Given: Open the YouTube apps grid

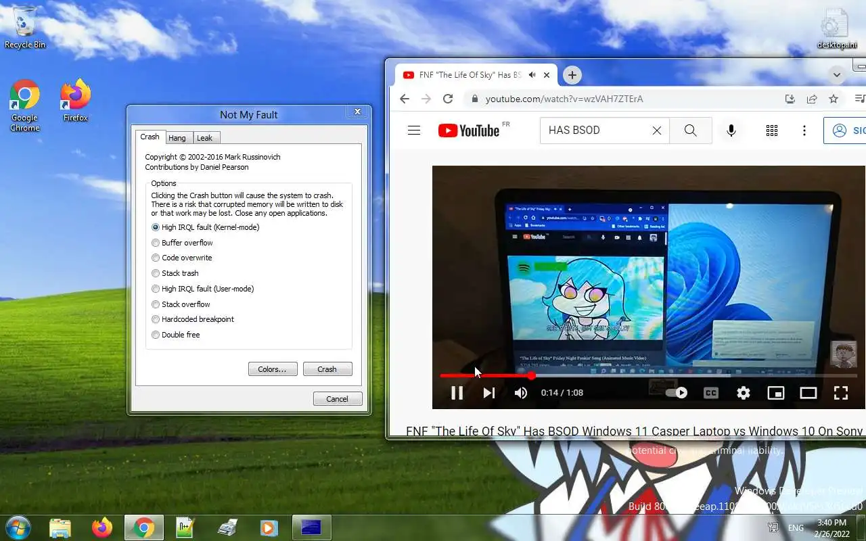Looking at the screenshot, I should [x=772, y=131].
